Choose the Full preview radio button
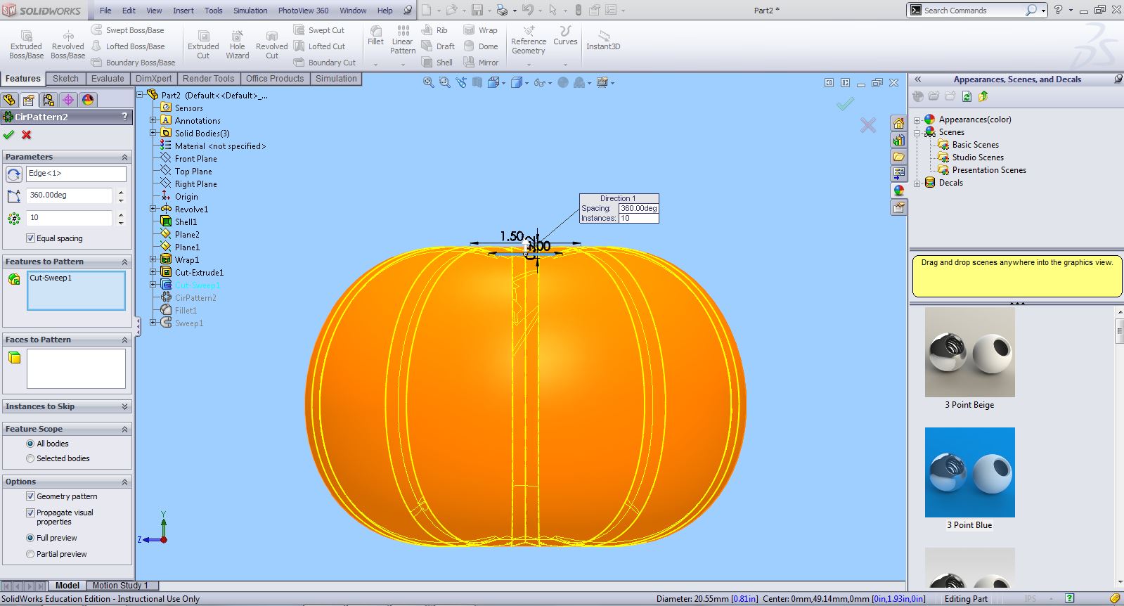The height and width of the screenshot is (606, 1124). click(x=30, y=538)
